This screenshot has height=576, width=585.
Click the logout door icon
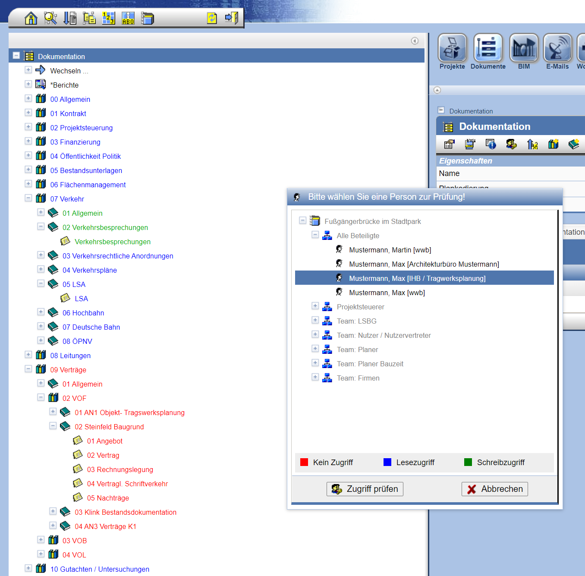[231, 18]
